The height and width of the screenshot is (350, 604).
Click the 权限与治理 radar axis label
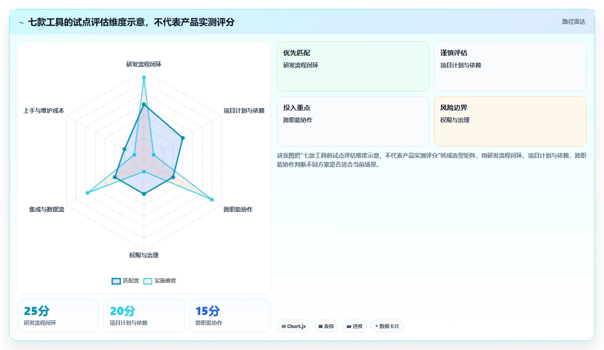[144, 255]
